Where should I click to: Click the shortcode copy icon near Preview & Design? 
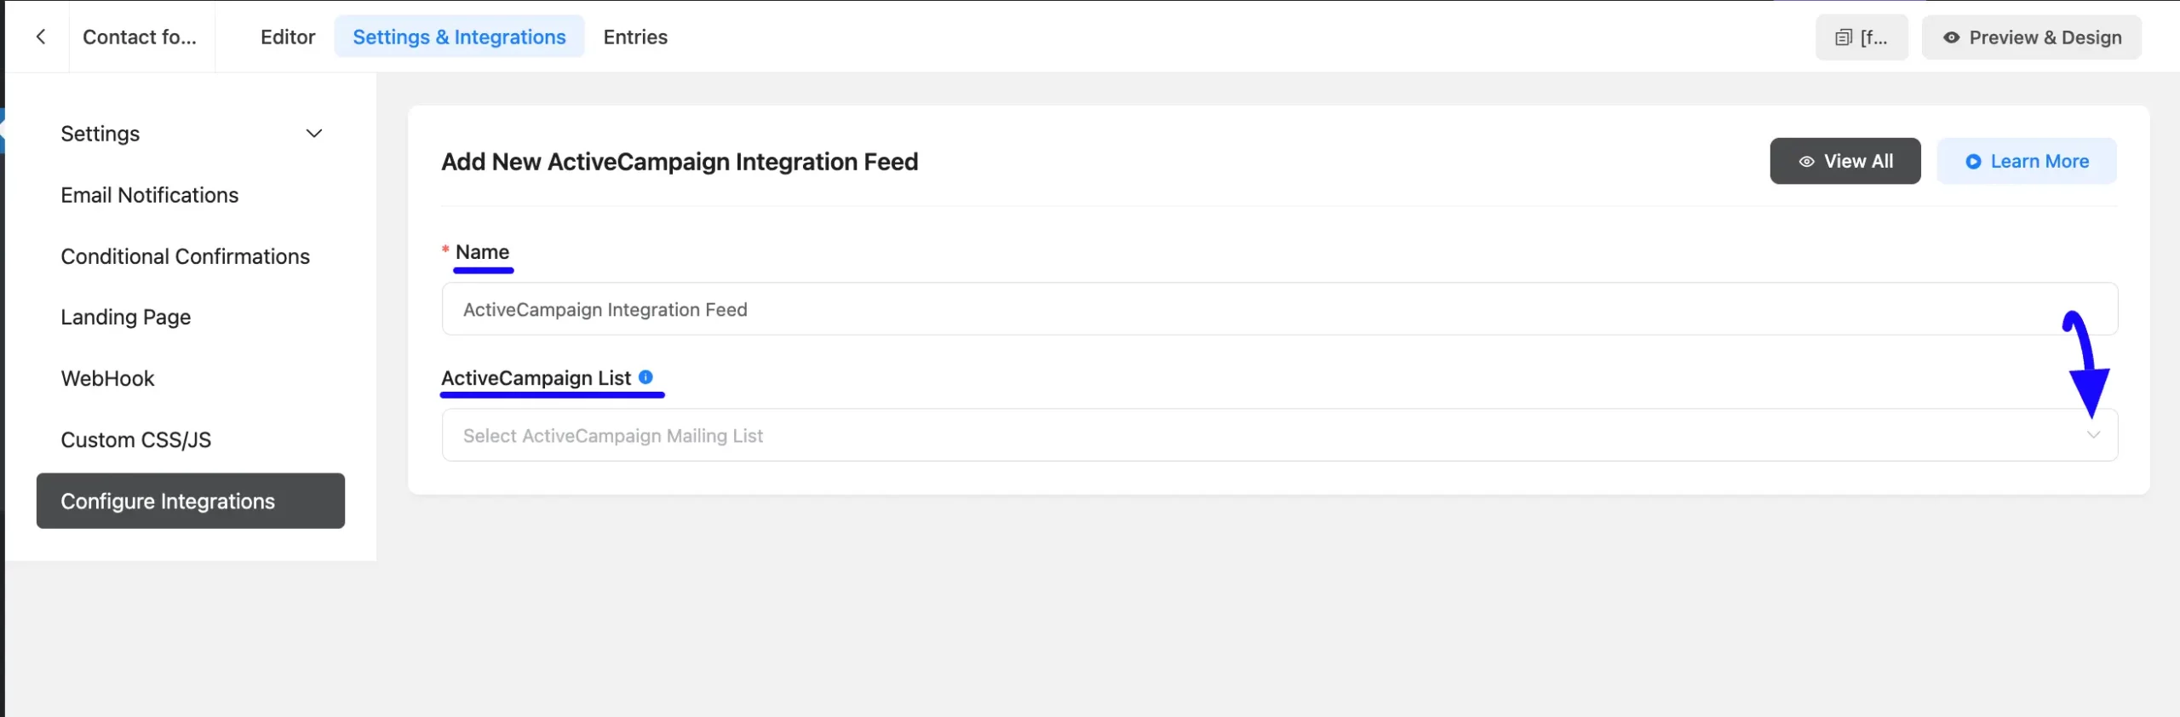coord(1844,37)
